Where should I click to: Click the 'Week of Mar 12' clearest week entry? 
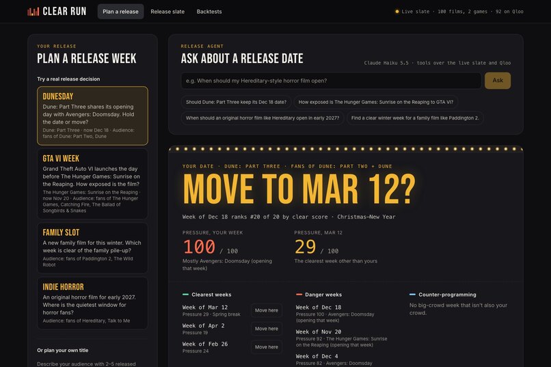point(205,308)
